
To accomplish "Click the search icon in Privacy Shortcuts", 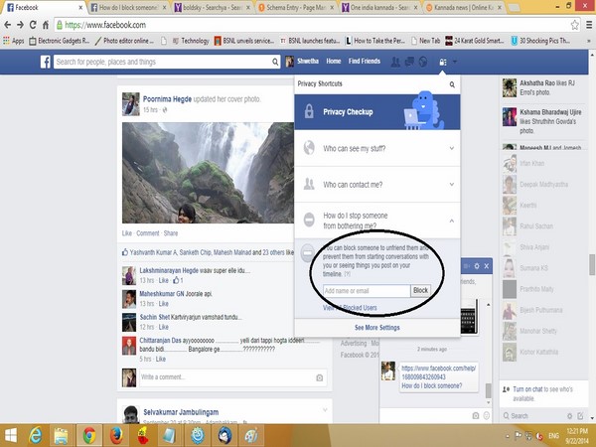I will tap(452, 86).
